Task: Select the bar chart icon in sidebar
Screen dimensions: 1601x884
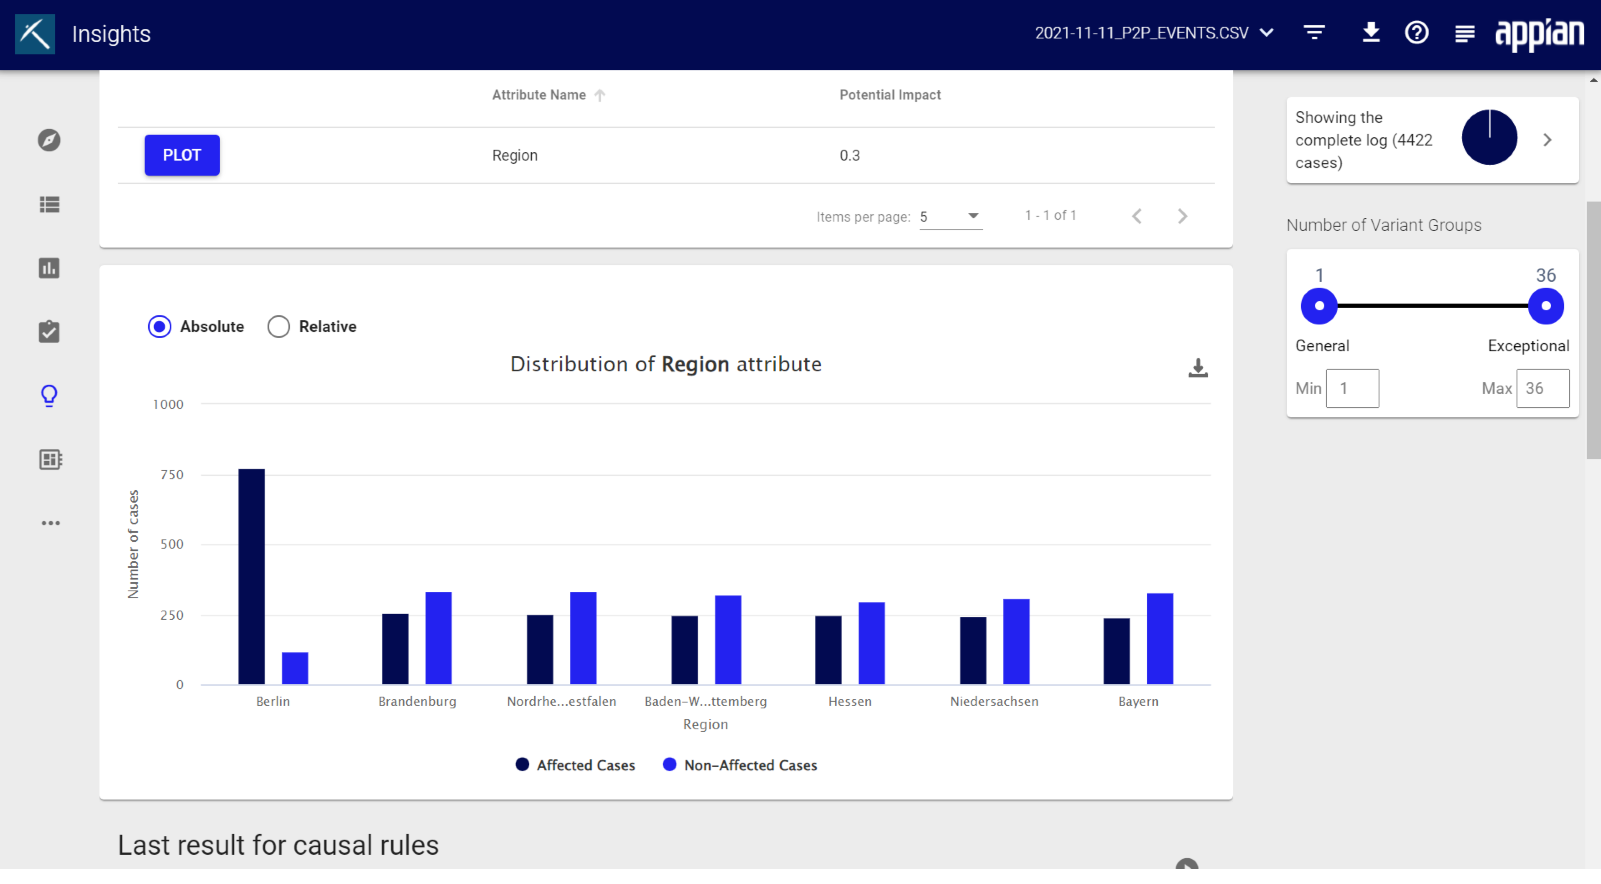Action: pos(49,267)
